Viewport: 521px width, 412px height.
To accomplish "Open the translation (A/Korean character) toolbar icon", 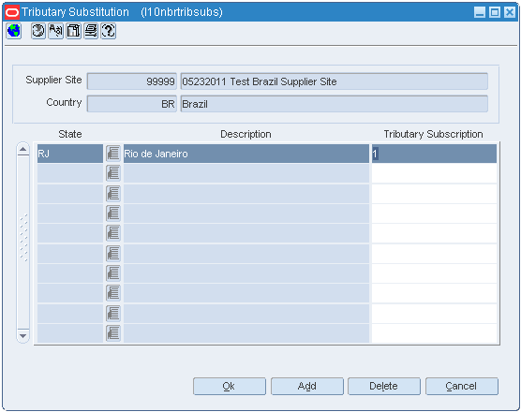I will 55,31.
